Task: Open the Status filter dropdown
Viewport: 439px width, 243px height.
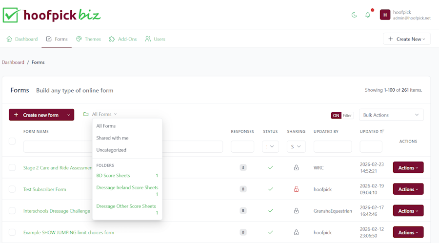Action: [270, 146]
